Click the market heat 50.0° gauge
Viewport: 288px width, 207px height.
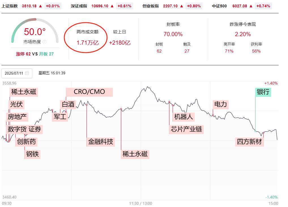pos(35,32)
